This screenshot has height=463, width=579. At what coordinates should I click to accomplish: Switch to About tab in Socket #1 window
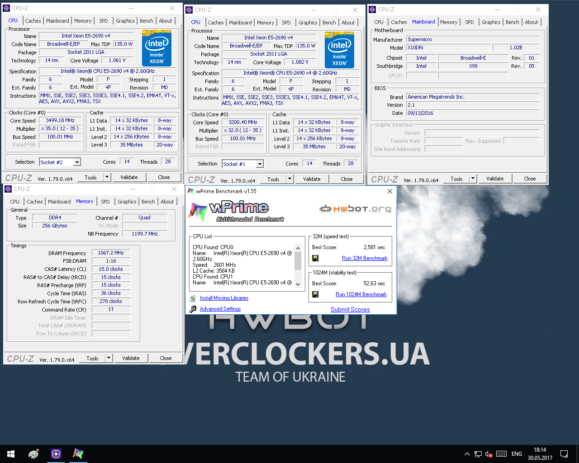pos(348,23)
